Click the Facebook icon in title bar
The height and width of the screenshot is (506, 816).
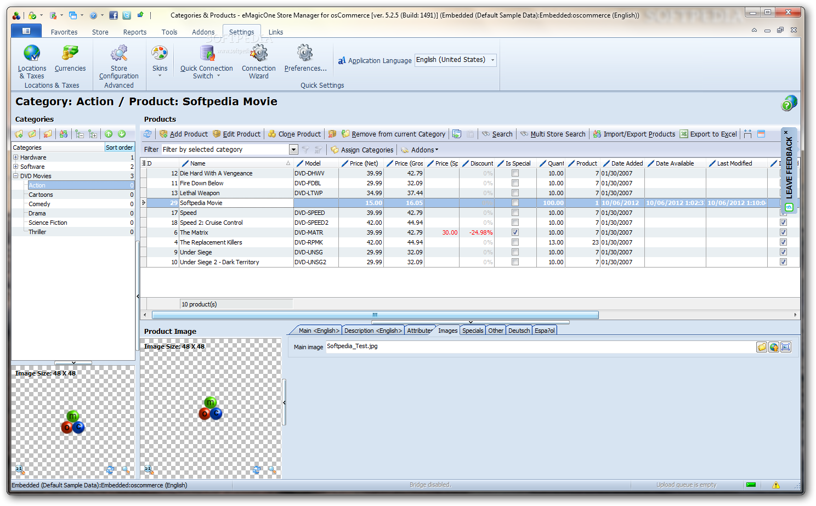[x=114, y=15]
